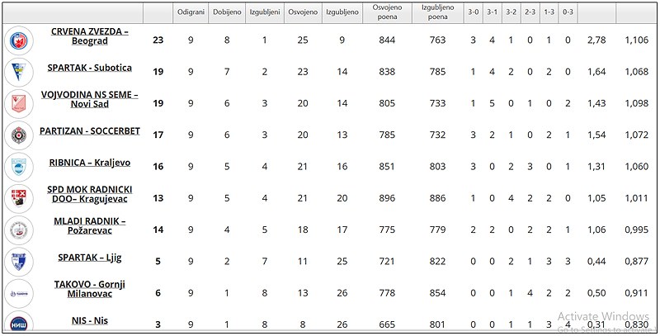
Task: Select the Osvojeno poena column header
Action: click(386, 12)
